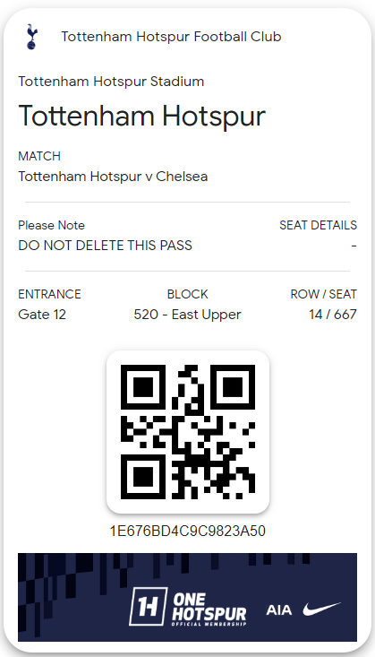Click the 14 / 667 row and seat value
375x657 pixels.
333,315
